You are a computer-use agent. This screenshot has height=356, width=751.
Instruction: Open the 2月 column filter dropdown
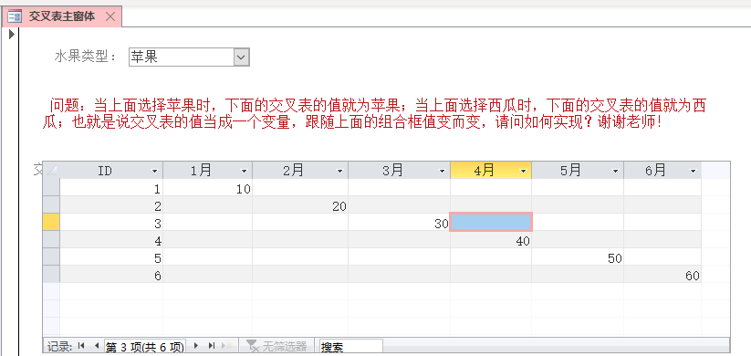(x=339, y=171)
